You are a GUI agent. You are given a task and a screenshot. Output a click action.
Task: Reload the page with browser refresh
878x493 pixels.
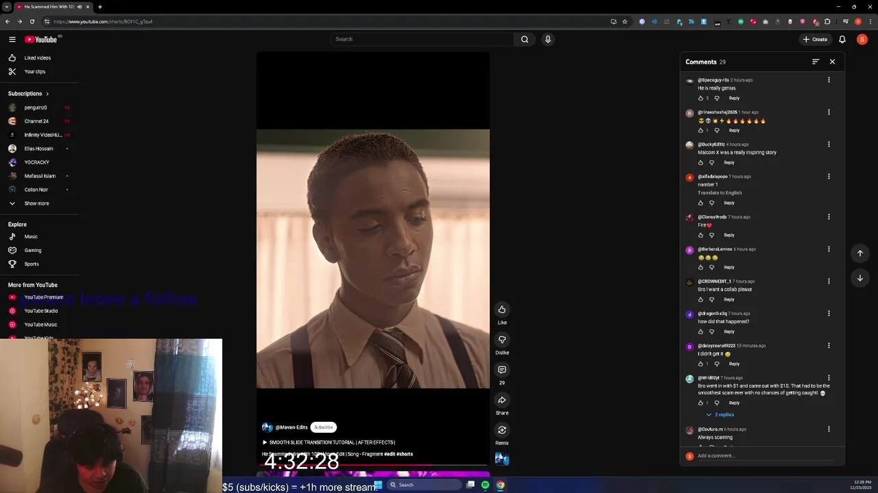32,21
